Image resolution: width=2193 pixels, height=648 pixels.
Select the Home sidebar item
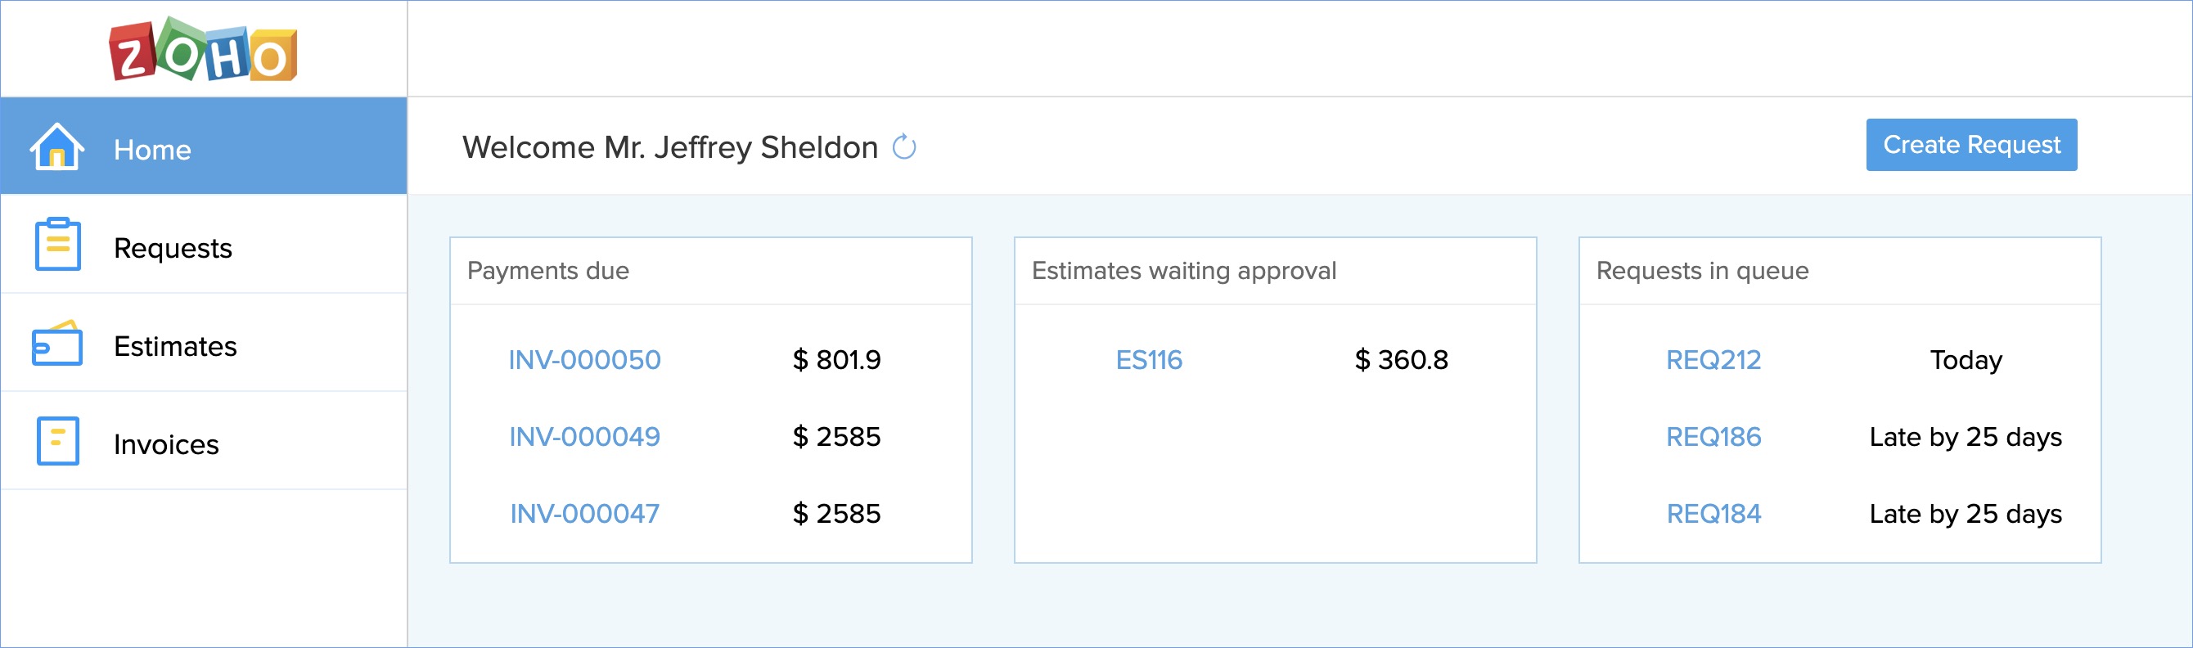(x=204, y=146)
